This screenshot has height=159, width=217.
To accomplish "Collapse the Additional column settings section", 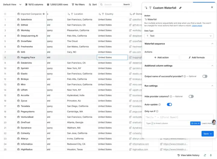I will pyautogui.click(x=212, y=66).
